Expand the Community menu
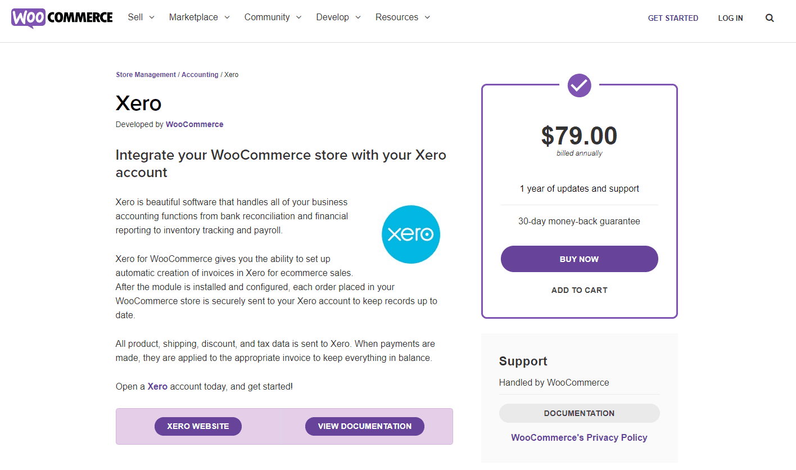 (x=268, y=17)
